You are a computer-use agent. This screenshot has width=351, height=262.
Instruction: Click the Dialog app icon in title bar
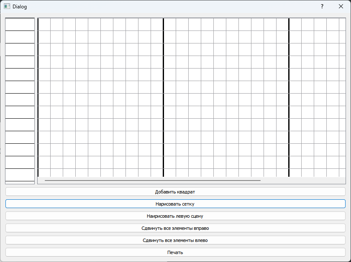(x=7, y=7)
